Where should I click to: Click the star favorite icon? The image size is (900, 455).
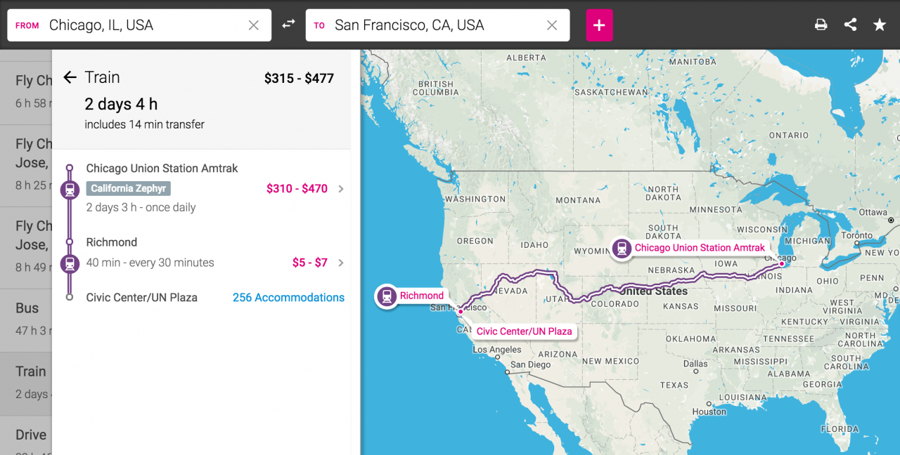tap(880, 25)
